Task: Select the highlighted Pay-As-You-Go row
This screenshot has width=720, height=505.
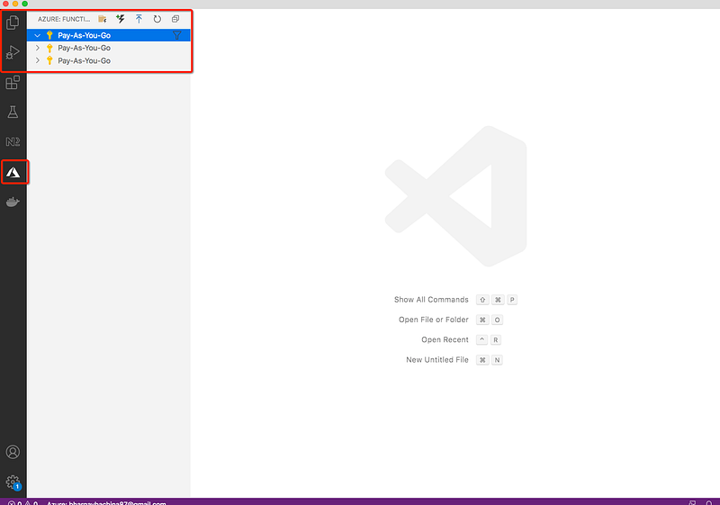Action: (108, 35)
